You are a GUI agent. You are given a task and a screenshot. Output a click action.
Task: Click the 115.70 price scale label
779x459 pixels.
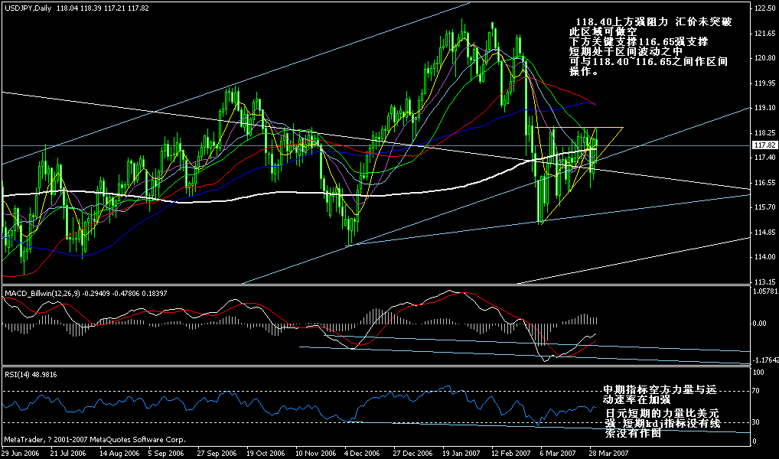point(764,207)
